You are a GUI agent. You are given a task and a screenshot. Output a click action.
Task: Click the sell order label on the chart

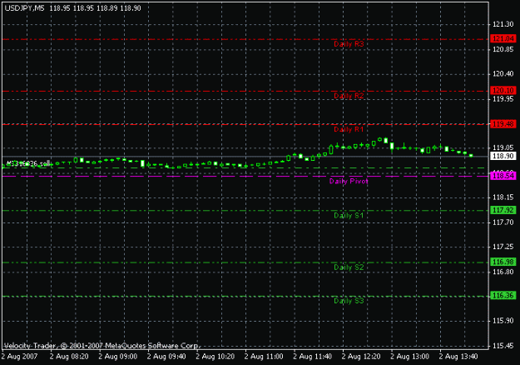[x=28, y=163]
